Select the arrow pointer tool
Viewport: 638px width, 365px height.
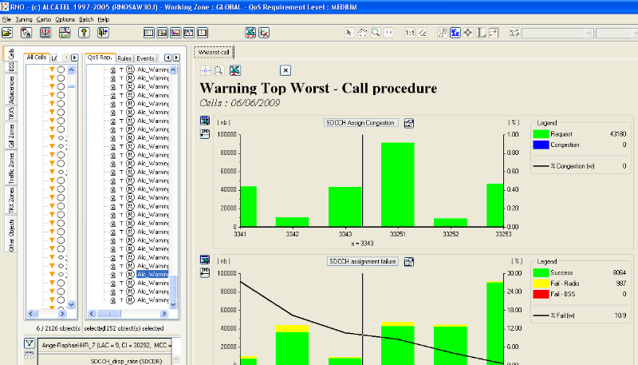tap(349, 33)
